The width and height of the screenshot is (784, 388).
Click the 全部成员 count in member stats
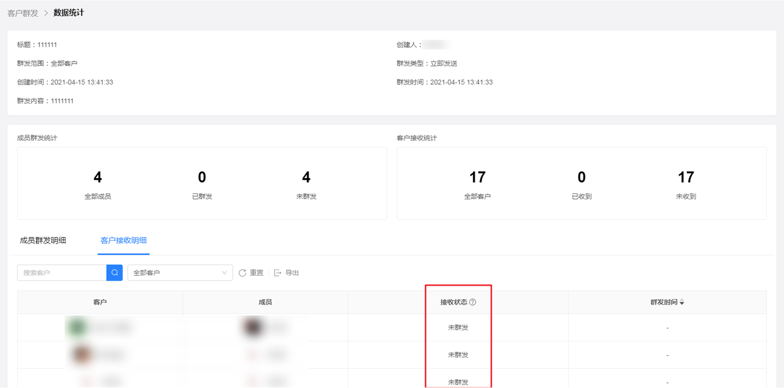98,177
